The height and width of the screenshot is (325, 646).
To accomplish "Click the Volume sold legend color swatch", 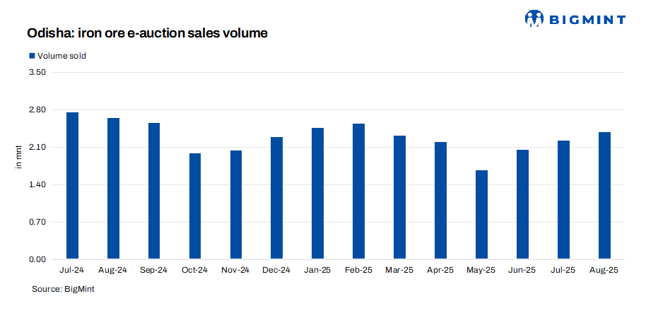I will 31,56.
